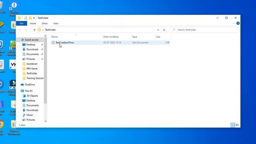
Task: Click the This PC computer icon
Action: tap(22, 91)
